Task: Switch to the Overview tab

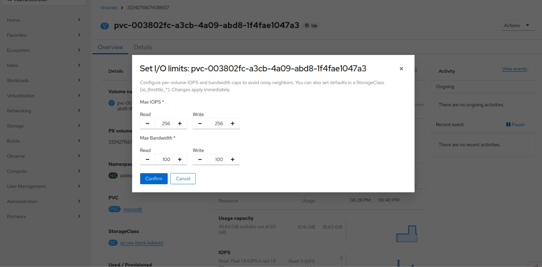Action: tap(110, 47)
